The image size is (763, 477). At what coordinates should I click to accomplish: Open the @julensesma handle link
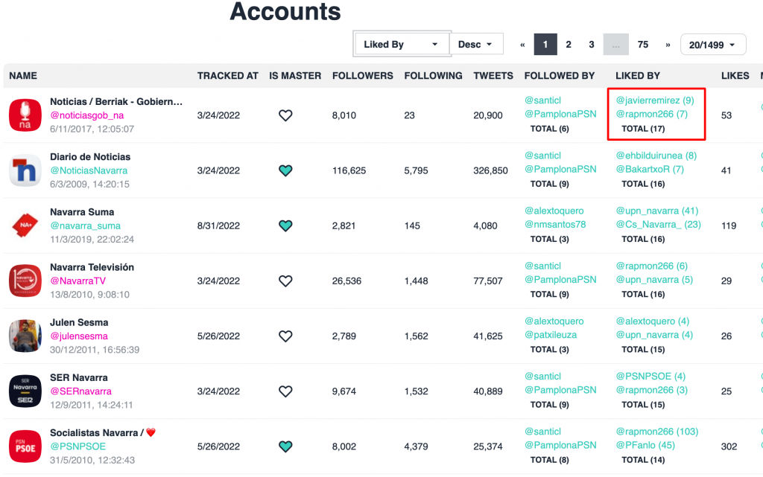pyautogui.click(x=79, y=336)
